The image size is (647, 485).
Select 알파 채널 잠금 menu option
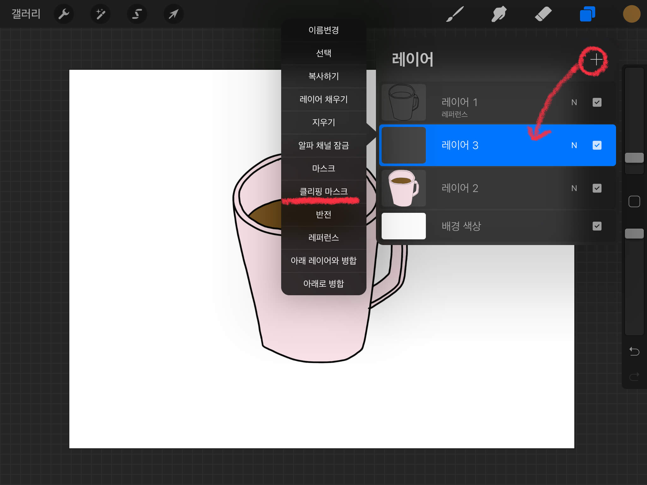[323, 145]
